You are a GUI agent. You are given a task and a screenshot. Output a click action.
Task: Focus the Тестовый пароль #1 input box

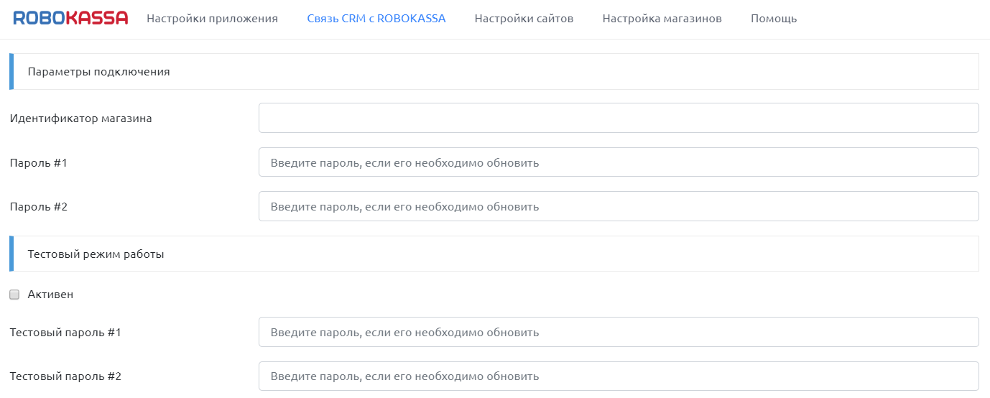tap(618, 332)
